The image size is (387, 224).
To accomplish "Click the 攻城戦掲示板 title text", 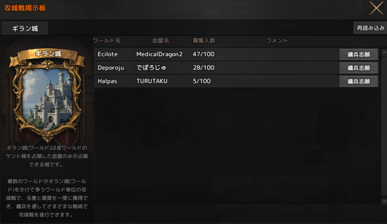I will point(25,8).
